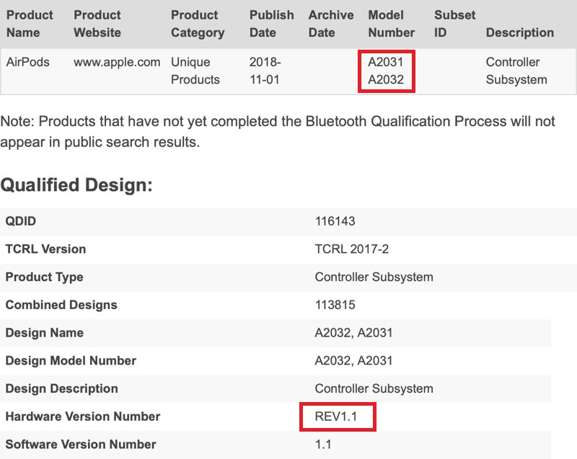Click the Unique Products category cell
This screenshot has width=577, height=459.
[195, 71]
